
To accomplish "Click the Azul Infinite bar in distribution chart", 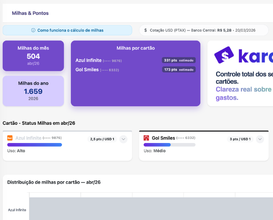I will pyautogui.click(x=150, y=209).
